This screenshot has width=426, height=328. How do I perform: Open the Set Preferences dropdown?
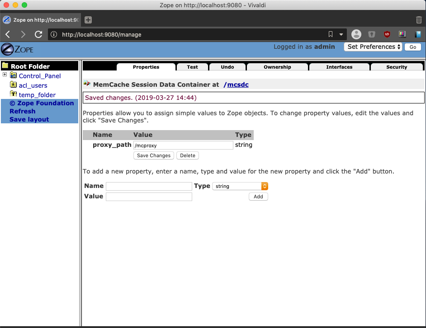[x=373, y=47]
